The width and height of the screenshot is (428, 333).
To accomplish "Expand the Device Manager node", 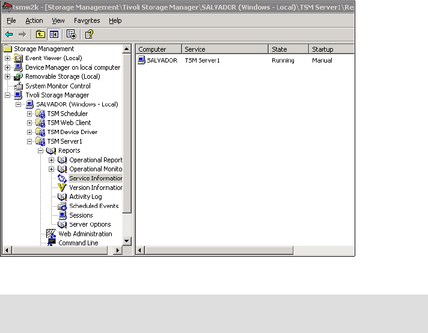I will (x=7, y=67).
